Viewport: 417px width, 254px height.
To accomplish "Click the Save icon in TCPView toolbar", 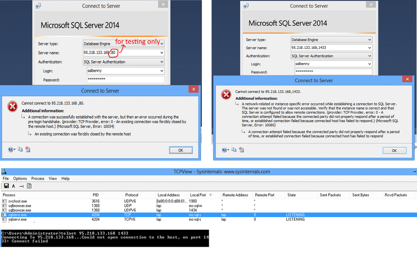I will coord(6,186).
